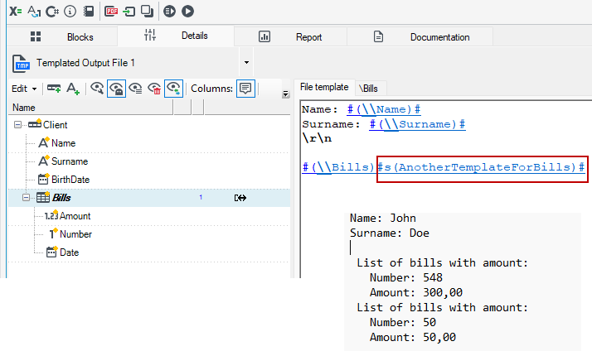This screenshot has height=351, width=592.
Task: Click the add structure field icon
Action: (x=54, y=89)
